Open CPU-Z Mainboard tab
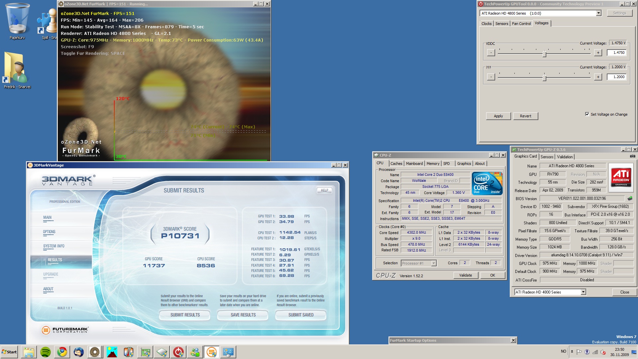 click(414, 164)
